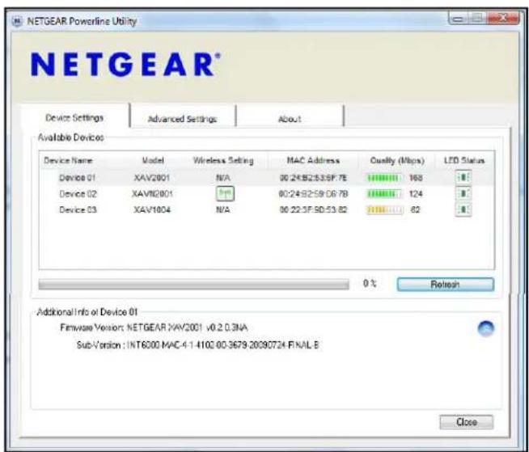Click the Refresh button
Screen dimensions: 529x452
[446, 285]
